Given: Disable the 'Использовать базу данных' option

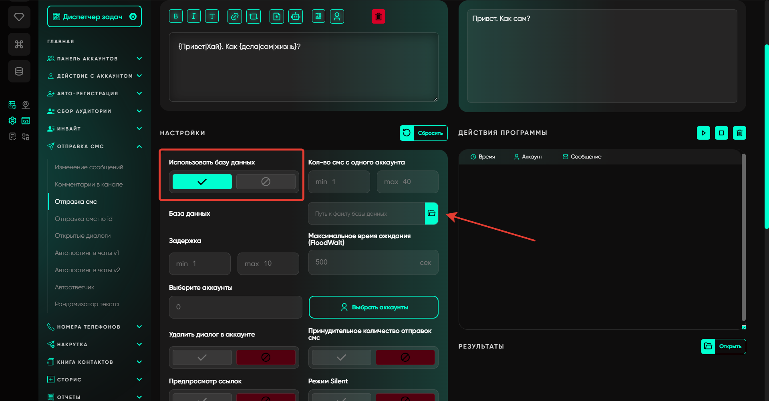Looking at the screenshot, I should pyautogui.click(x=266, y=182).
